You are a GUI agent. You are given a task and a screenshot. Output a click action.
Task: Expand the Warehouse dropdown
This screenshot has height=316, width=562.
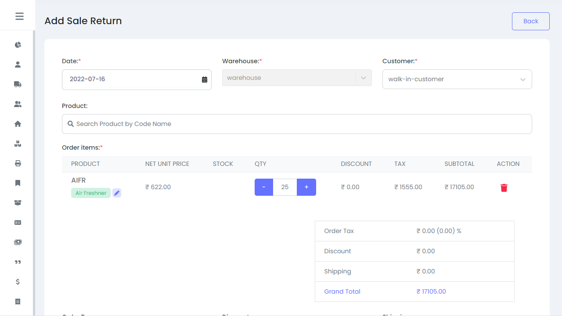coord(363,77)
